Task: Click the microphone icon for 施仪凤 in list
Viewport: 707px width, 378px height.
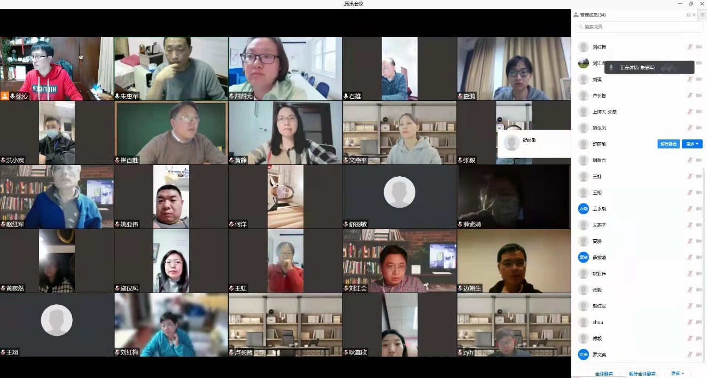Action: (689, 128)
